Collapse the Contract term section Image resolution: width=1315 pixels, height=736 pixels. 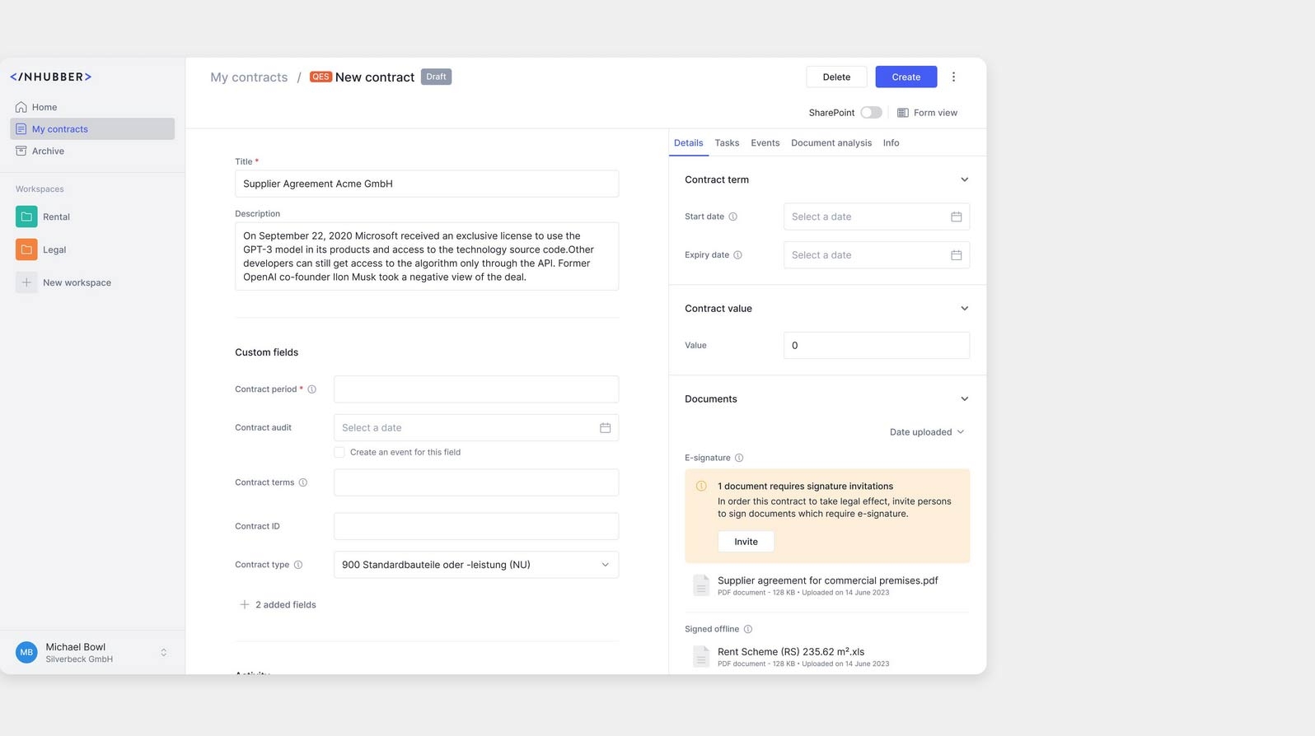pos(965,179)
